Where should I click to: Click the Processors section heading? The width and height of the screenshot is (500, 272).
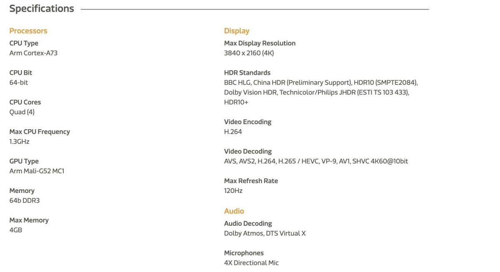tap(28, 31)
